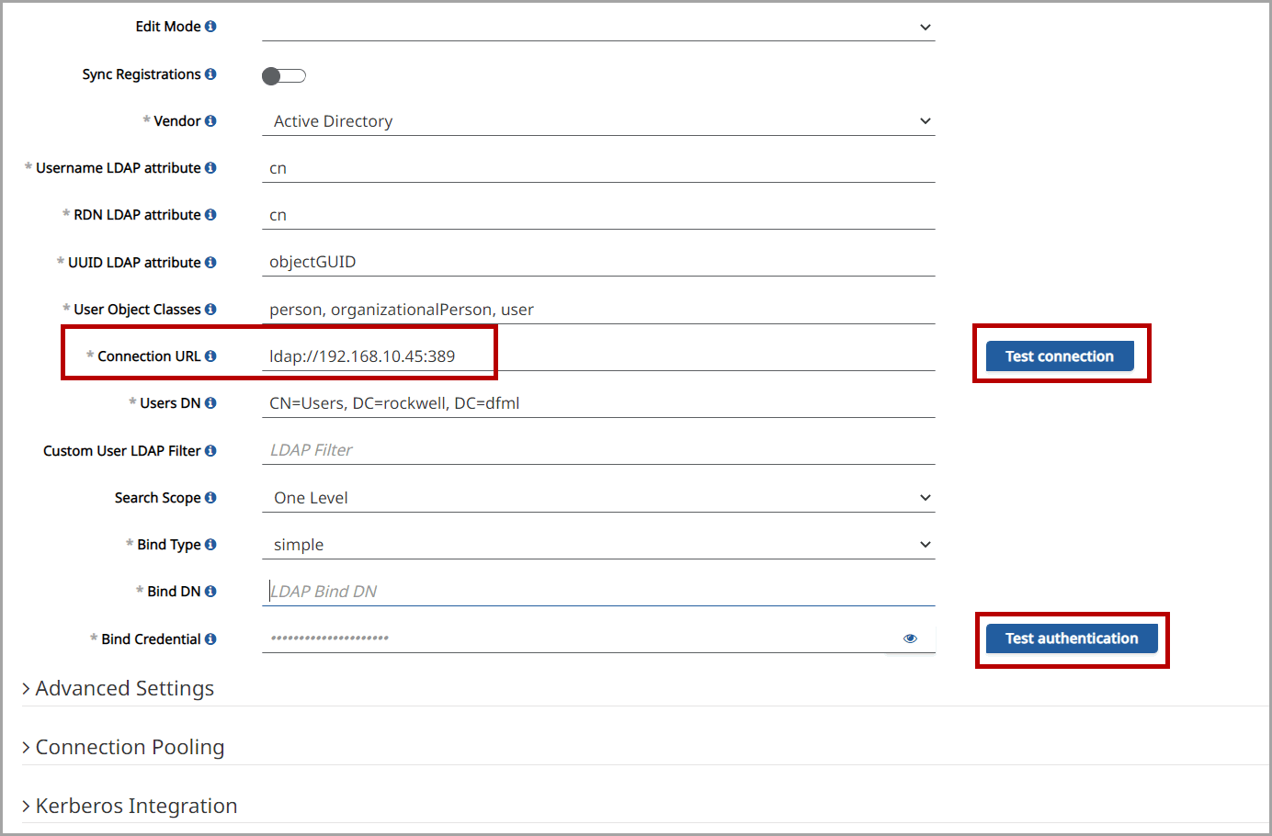The image size is (1272, 836).
Task: Click the Bind DN info icon
Action: 210,592
